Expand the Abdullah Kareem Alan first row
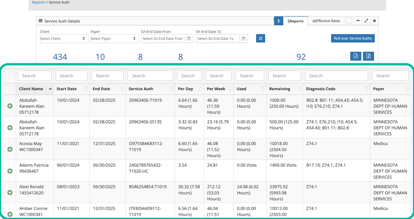414x219 pixels. (10, 106)
